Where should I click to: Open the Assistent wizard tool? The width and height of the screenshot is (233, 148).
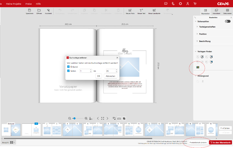[x=48, y=10]
